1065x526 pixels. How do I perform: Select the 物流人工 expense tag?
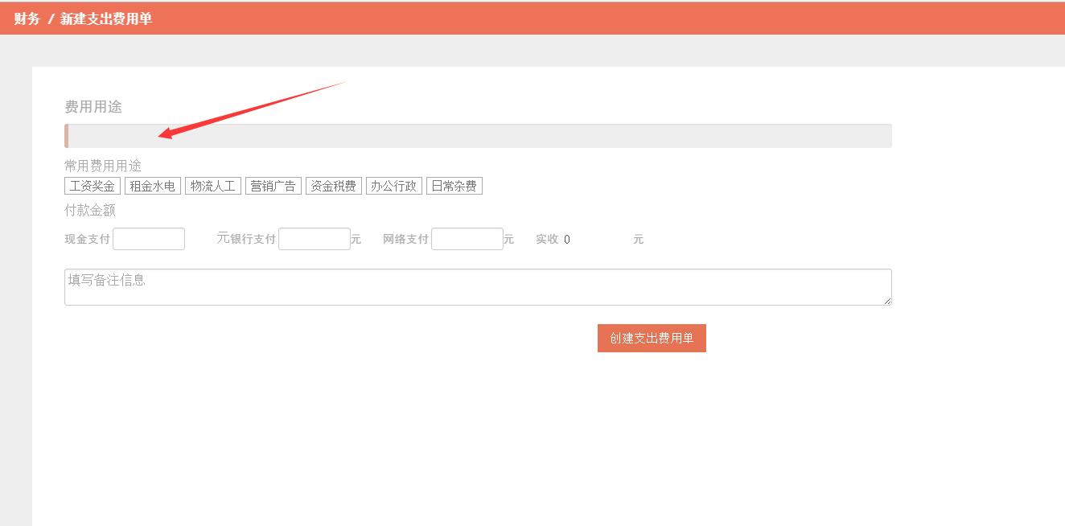212,185
